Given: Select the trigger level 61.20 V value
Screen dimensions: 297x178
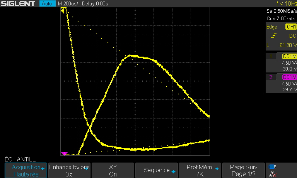Looking at the screenshot, I should point(288,45).
